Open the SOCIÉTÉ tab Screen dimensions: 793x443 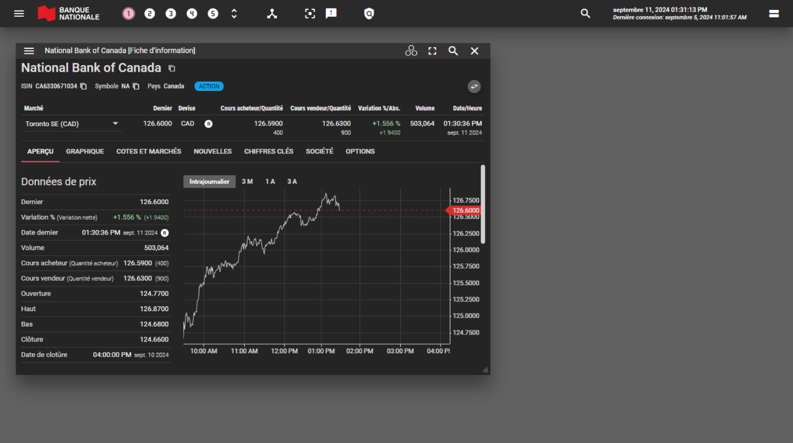[x=319, y=151]
